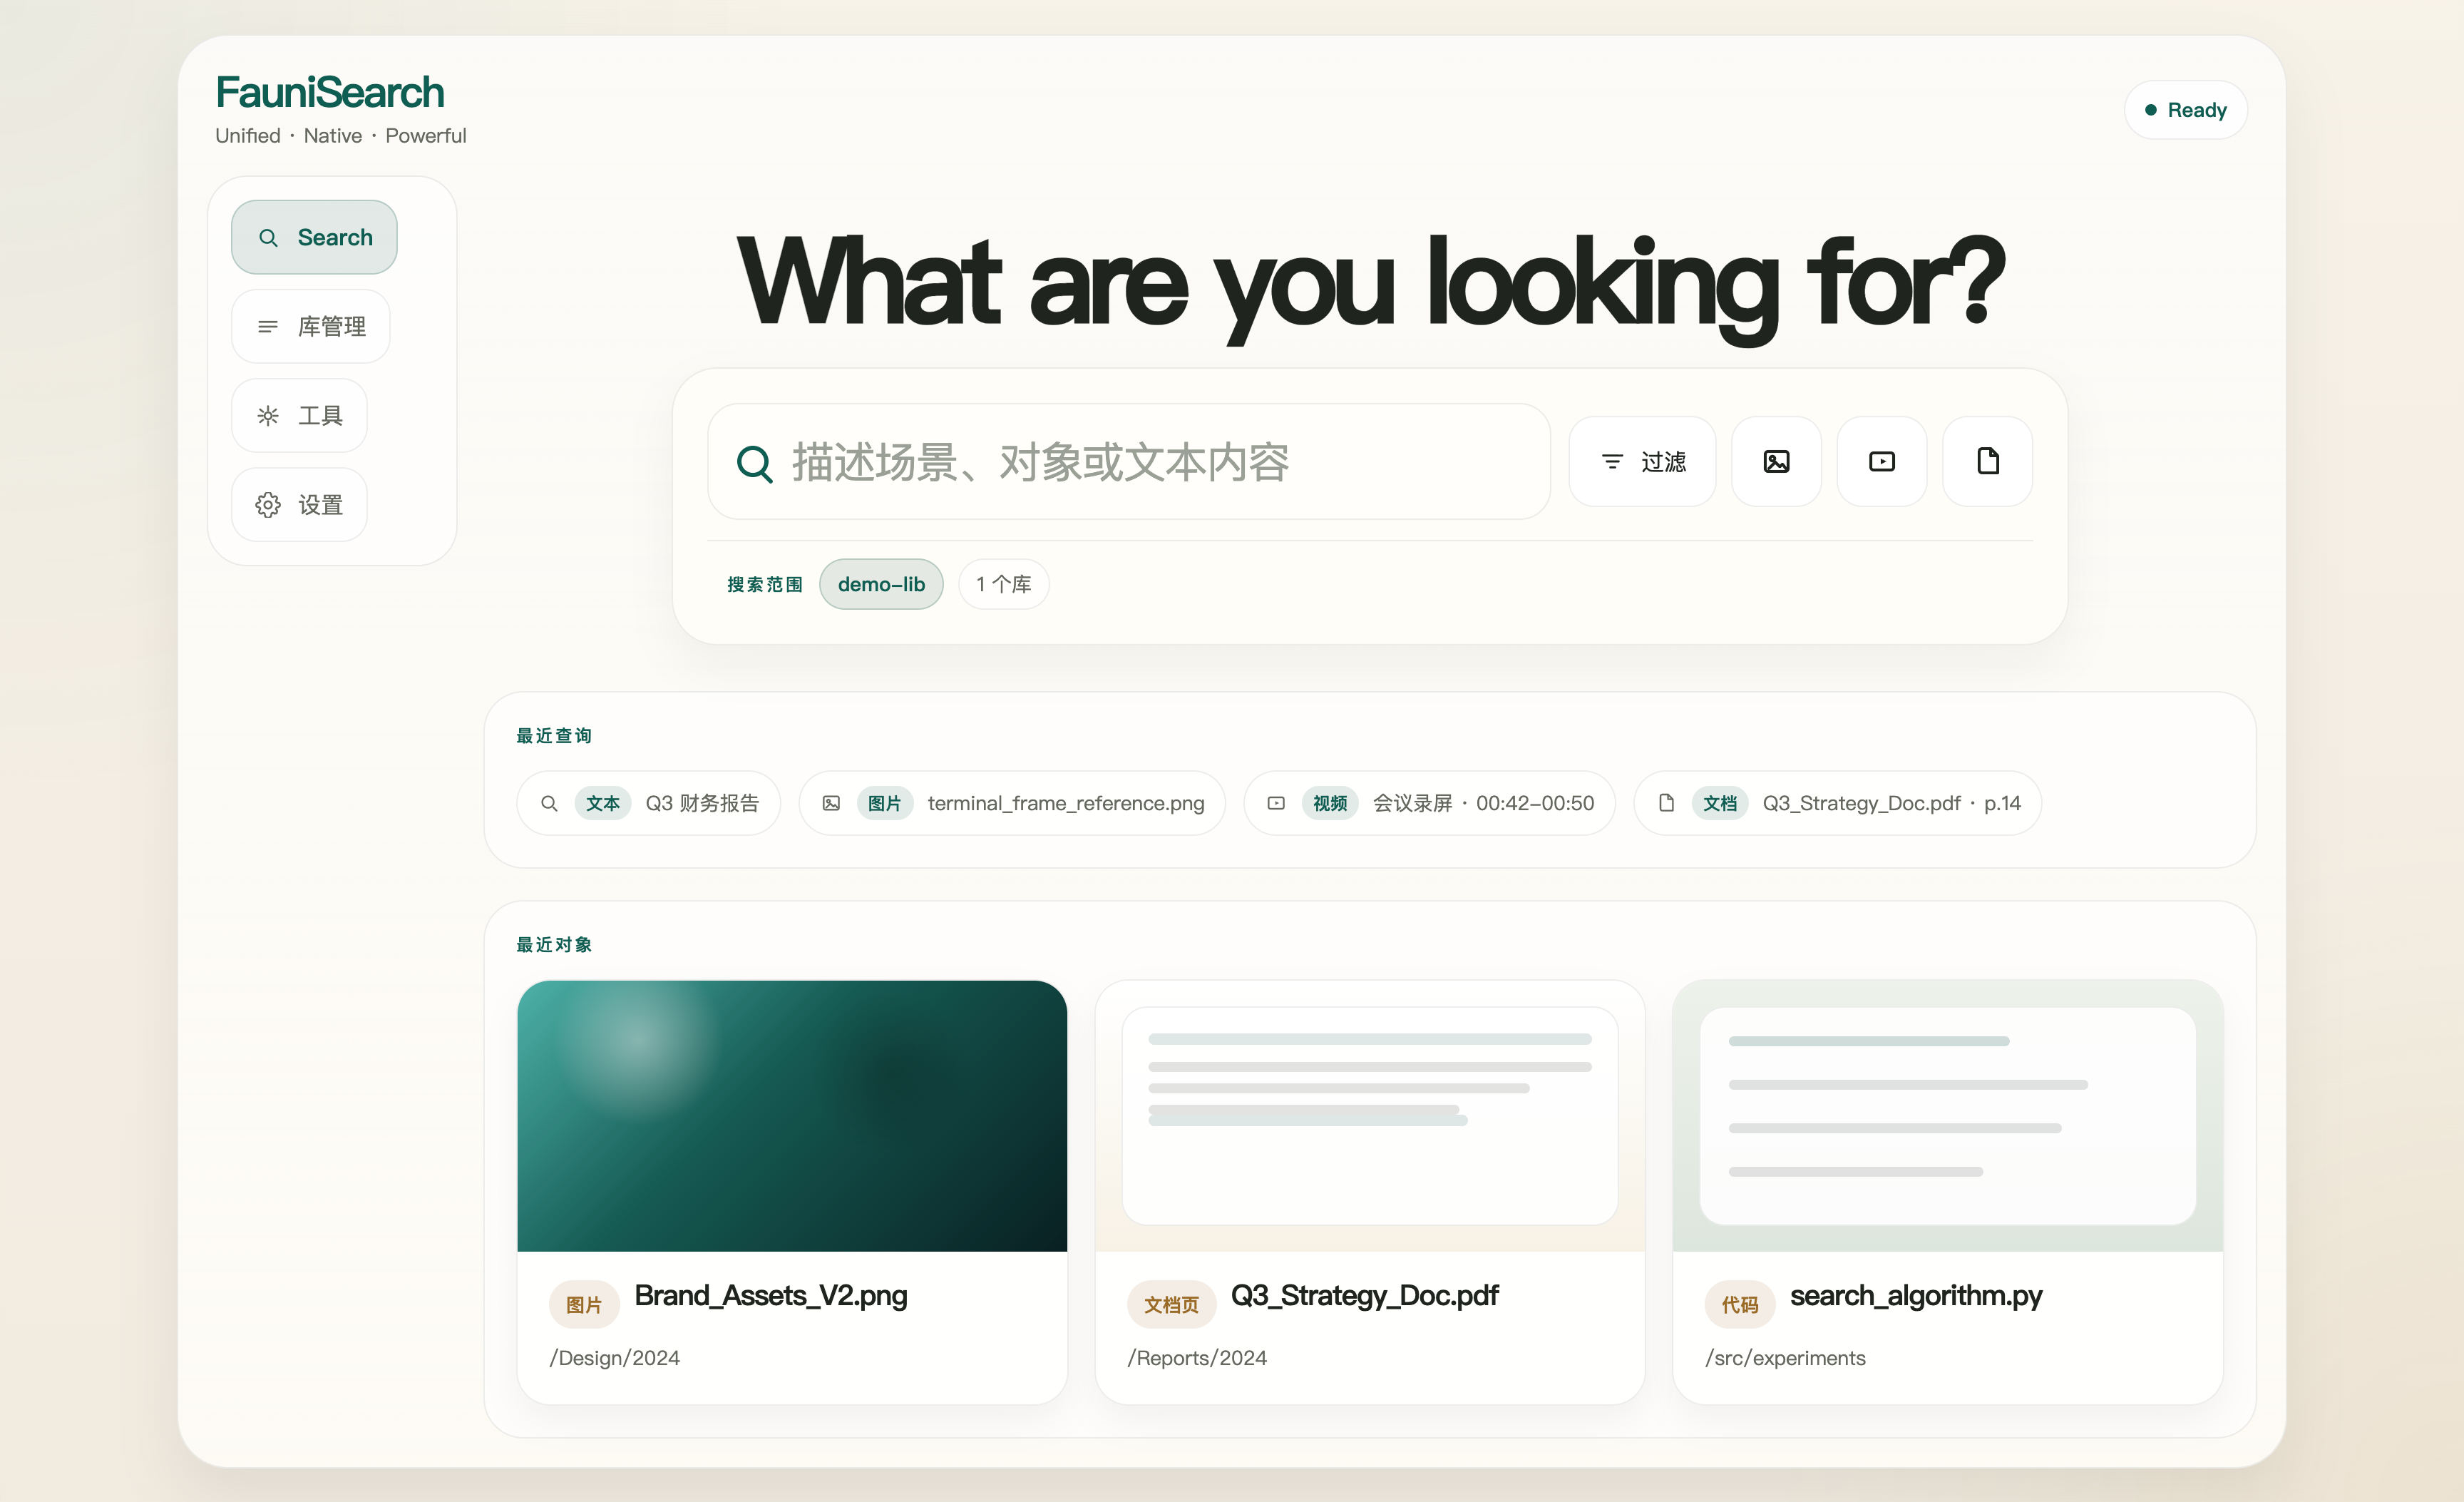
Task: Click the magnifier icon in the search box
Action: point(755,464)
